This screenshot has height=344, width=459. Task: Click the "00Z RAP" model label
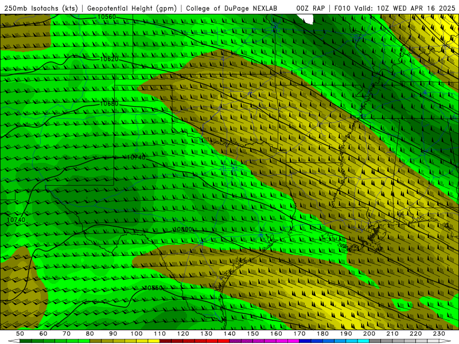[x=310, y=9]
